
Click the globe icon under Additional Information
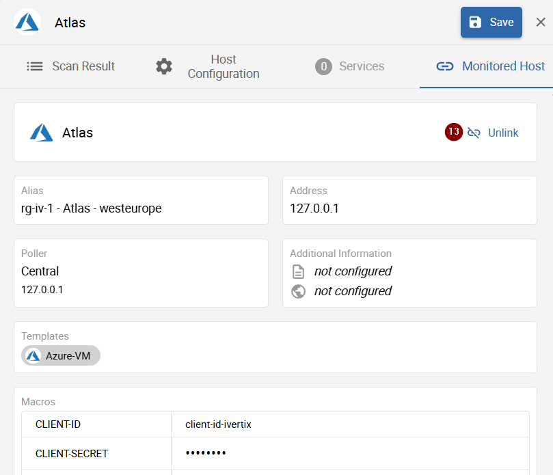point(298,291)
